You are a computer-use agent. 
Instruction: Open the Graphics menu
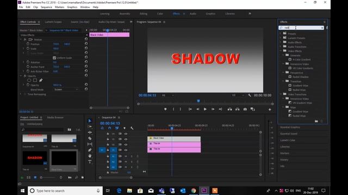tap(72, 7)
